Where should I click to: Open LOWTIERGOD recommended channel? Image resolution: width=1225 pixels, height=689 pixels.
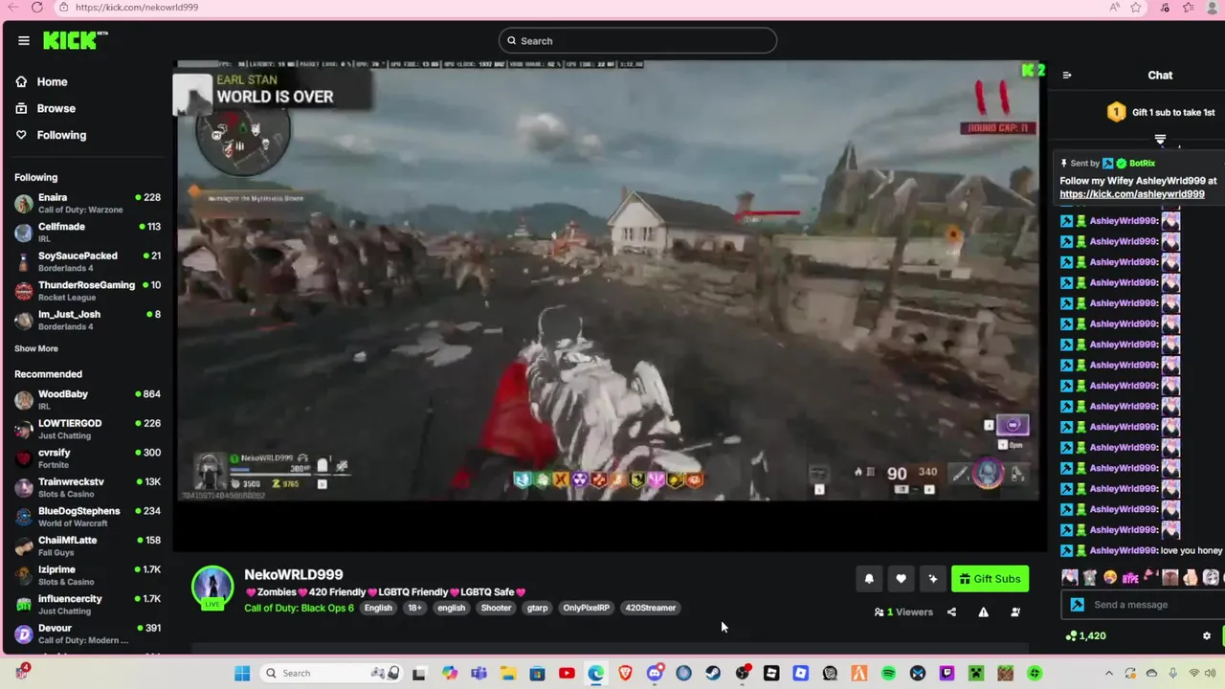coord(87,429)
